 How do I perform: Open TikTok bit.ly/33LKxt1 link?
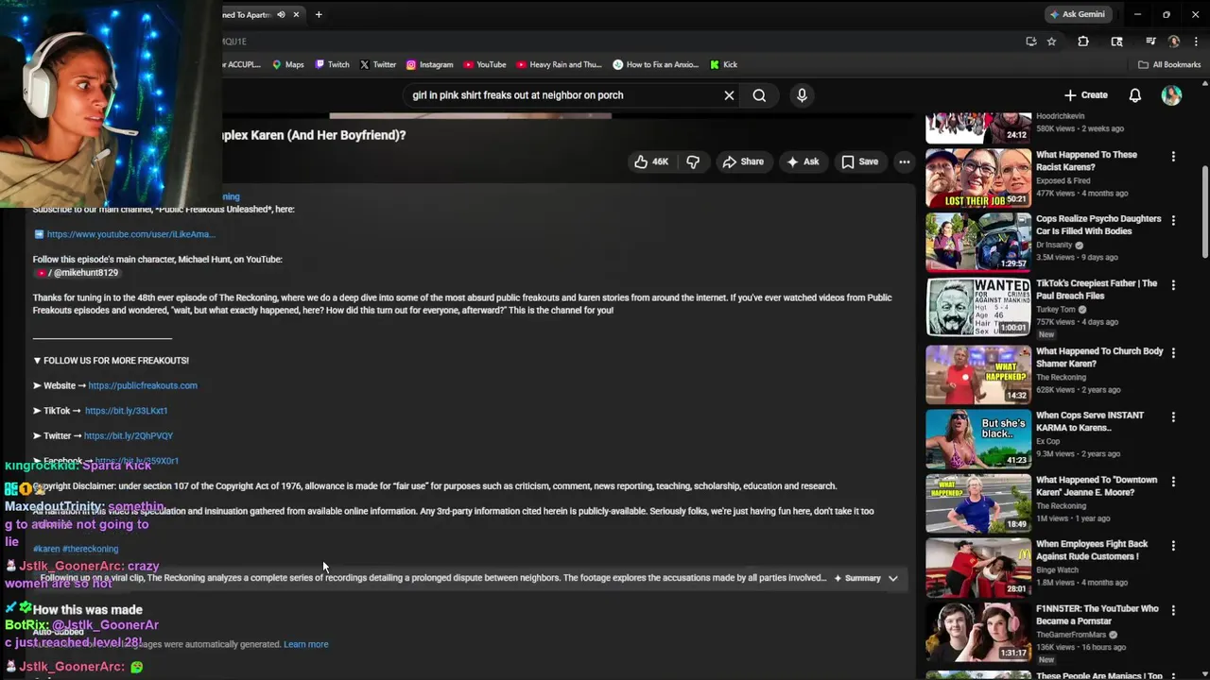[126, 411]
